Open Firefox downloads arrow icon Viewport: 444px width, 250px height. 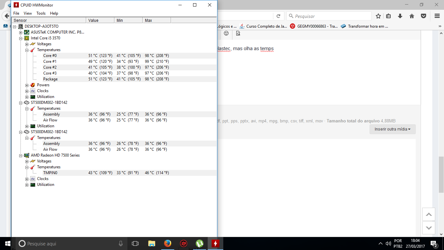400,16
